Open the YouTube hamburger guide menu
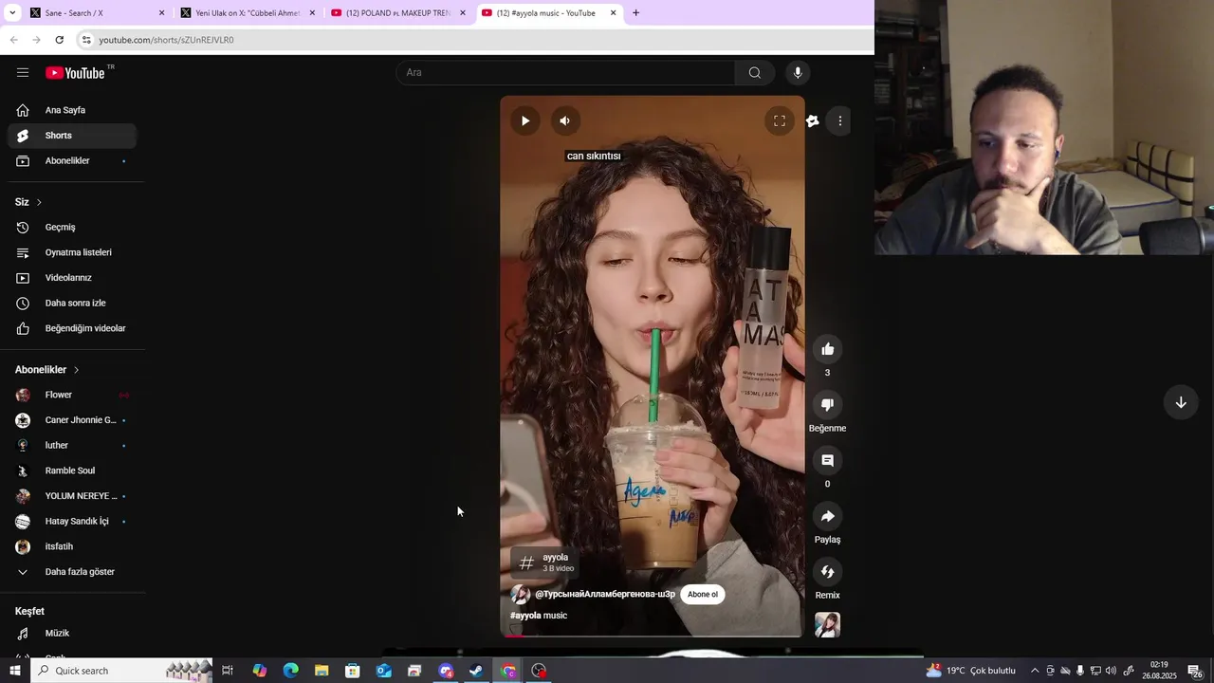The width and height of the screenshot is (1214, 683). pyautogui.click(x=23, y=72)
